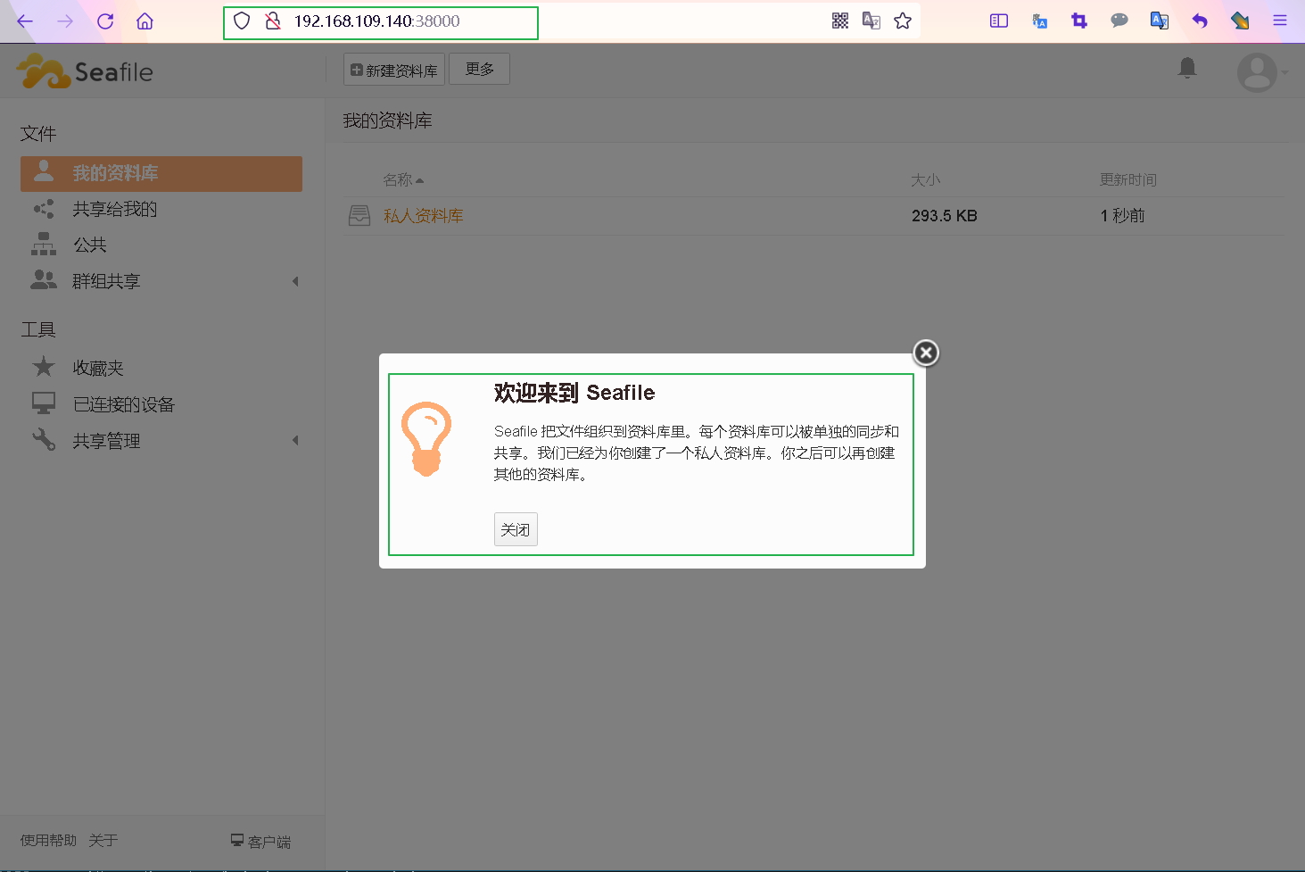Open the reader sidebar panel icon
This screenshot has height=872, width=1305.
click(999, 21)
